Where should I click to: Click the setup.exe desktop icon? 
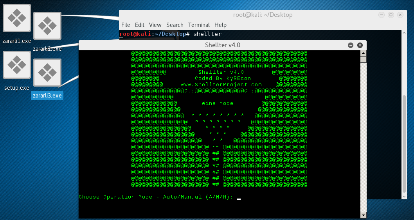coord(16,65)
